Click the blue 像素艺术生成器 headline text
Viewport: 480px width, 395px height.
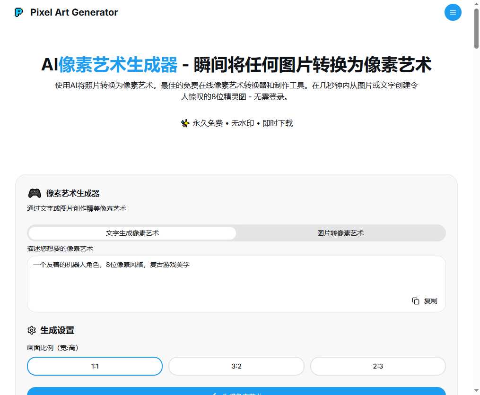coord(118,65)
